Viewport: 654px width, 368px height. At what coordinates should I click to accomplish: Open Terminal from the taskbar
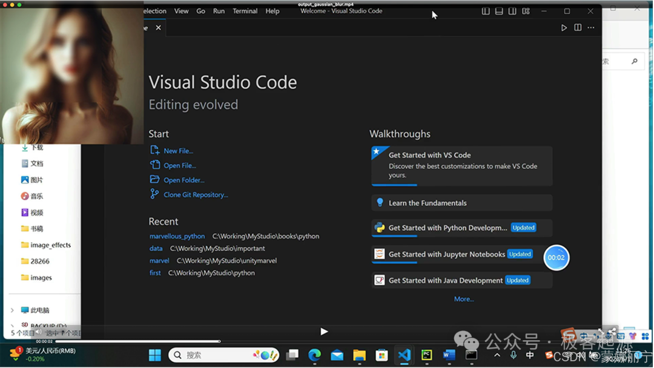click(471, 355)
